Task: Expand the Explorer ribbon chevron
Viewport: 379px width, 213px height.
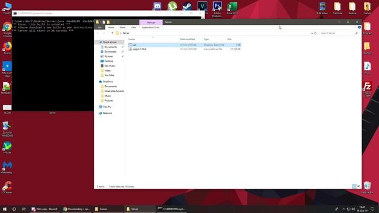Action: [x=355, y=27]
